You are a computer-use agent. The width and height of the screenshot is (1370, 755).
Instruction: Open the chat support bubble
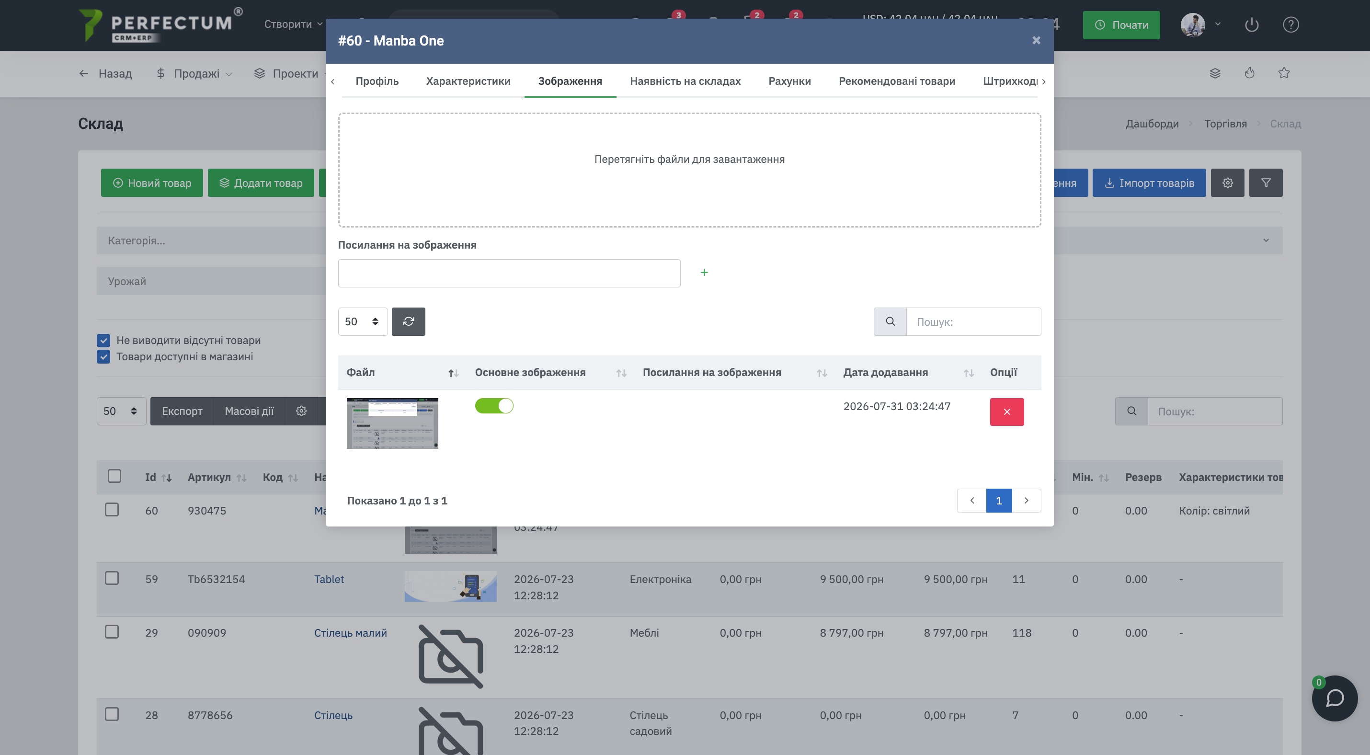1335,698
